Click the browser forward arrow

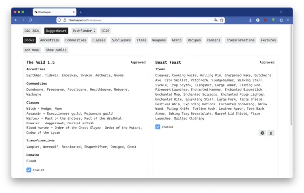[23, 20]
